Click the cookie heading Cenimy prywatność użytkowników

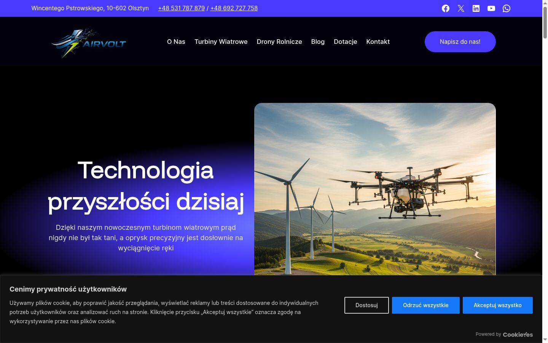[68, 289]
